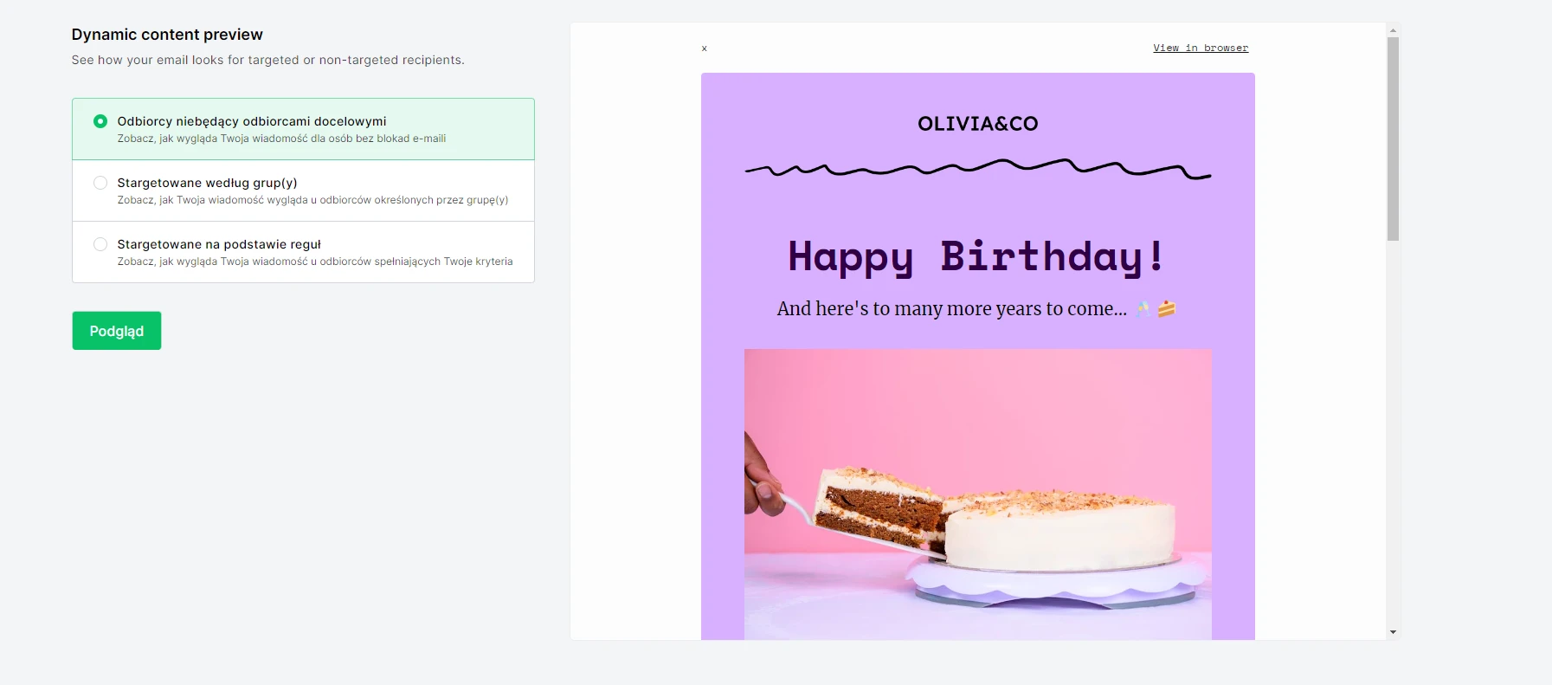This screenshot has height=685, width=1552.
Task: Click the scrollbar track below the thumb
Action: click(x=1393, y=433)
